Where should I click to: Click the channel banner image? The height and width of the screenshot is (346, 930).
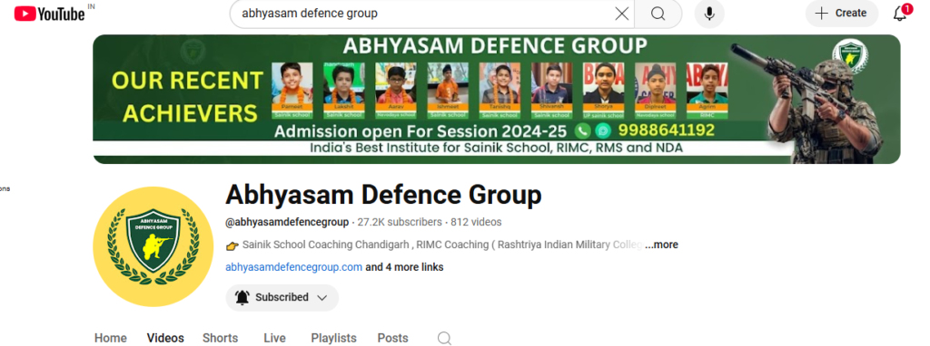click(497, 100)
